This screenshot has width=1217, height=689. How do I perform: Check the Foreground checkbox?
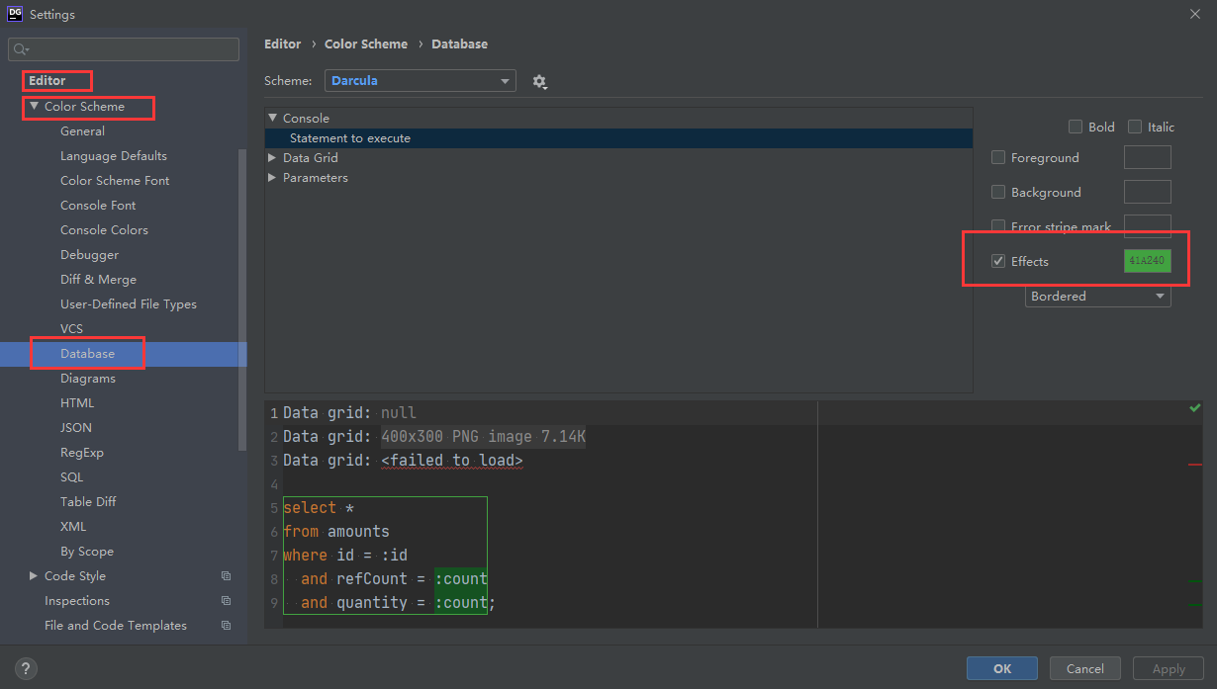[x=998, y=157]
